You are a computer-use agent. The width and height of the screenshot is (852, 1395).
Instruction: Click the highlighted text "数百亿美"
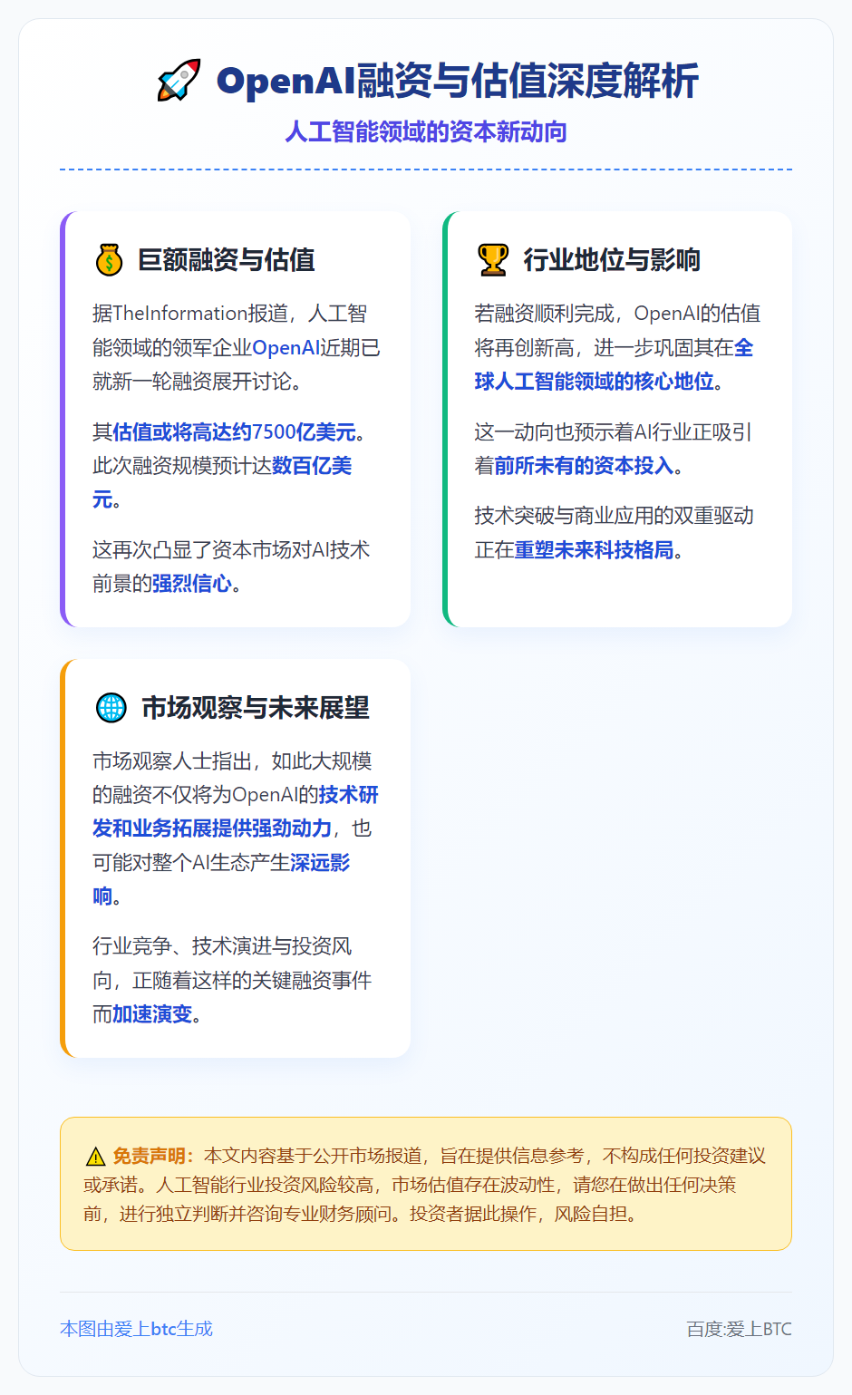tap(312, 466)
